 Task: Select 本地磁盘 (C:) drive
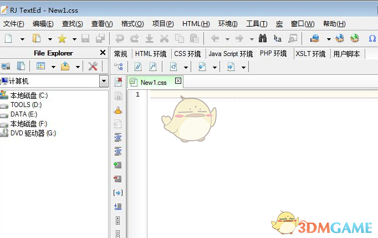29,95
